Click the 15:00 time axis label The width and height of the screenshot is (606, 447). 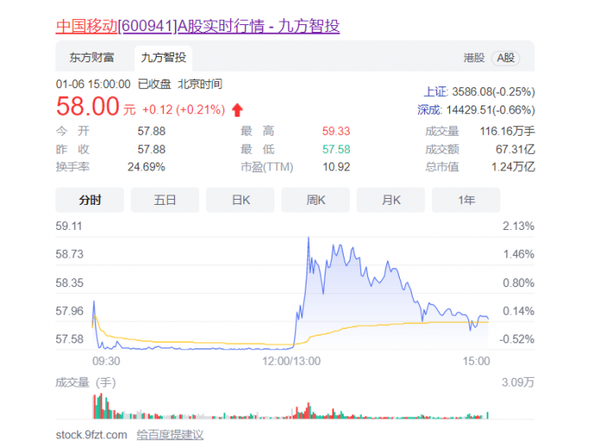[x=476, y=361]
